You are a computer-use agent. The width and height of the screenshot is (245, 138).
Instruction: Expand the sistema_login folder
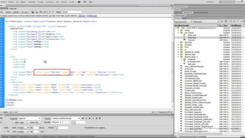178,54
